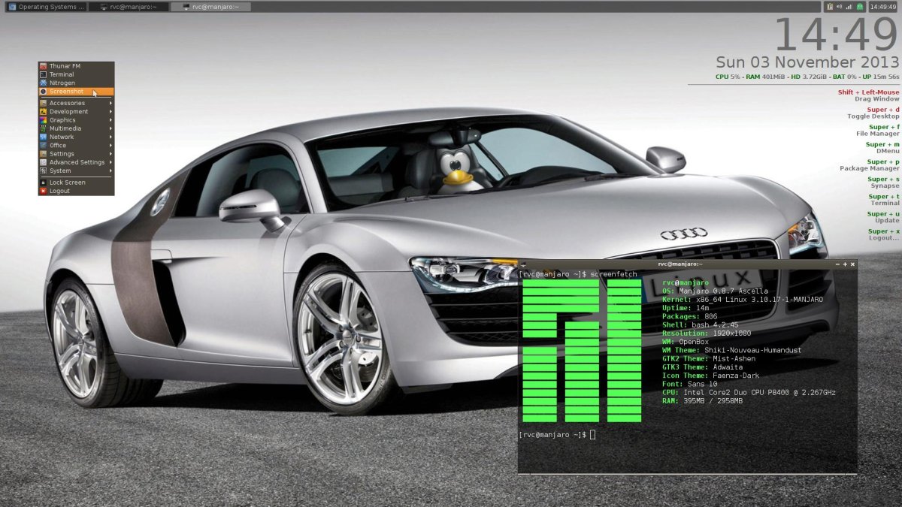Choose Logout from the menu
This screenshot has height=507, width=902.
(76, 191)
